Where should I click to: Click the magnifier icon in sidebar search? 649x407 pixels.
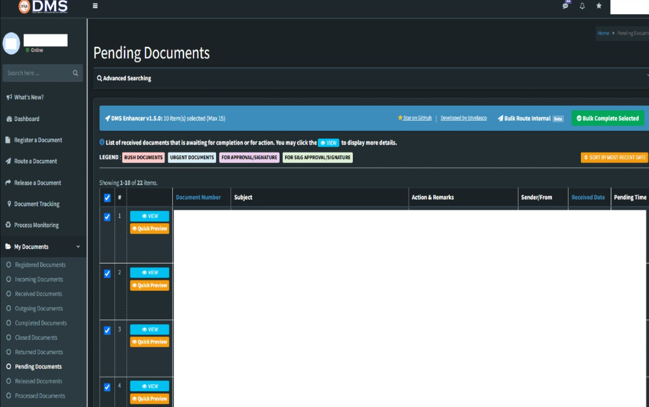point(75,73)
